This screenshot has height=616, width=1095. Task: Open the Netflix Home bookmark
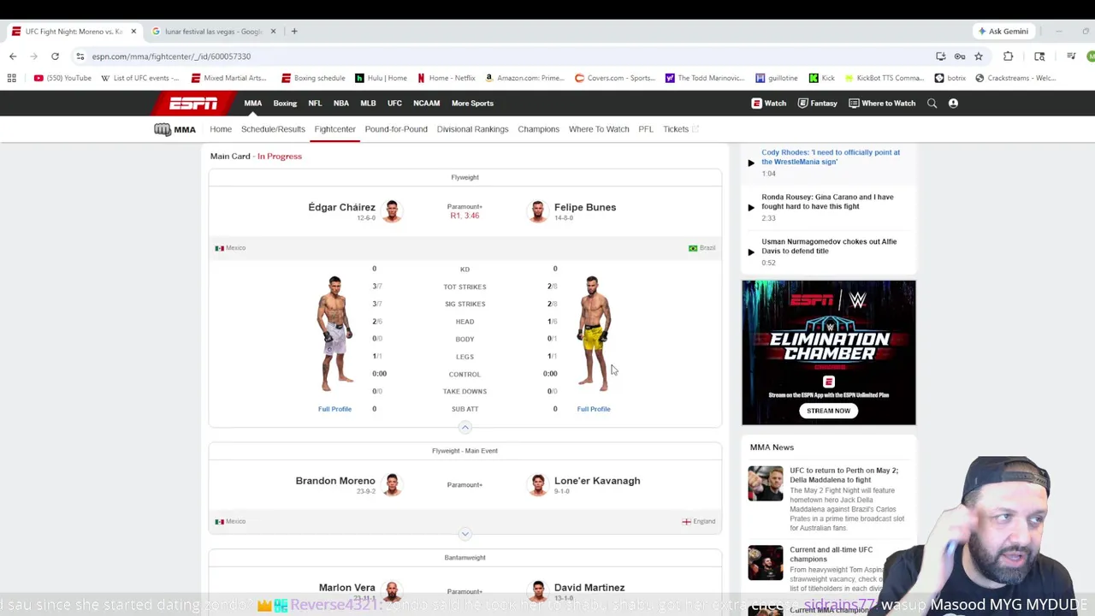(446, 78)
